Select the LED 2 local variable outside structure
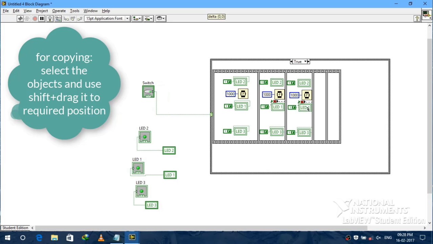The height and width of the screenshot is (244, 433). [169, 150]
